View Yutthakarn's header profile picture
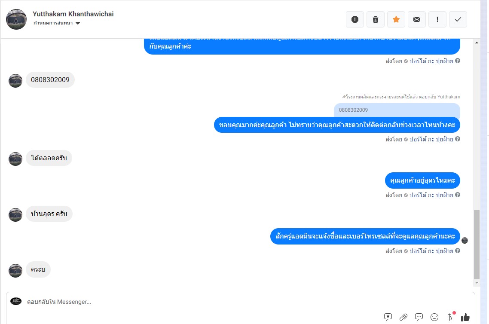 coord(16,19)
